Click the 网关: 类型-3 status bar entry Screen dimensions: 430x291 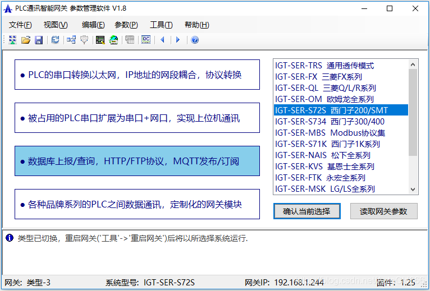(x=28, y=282)
